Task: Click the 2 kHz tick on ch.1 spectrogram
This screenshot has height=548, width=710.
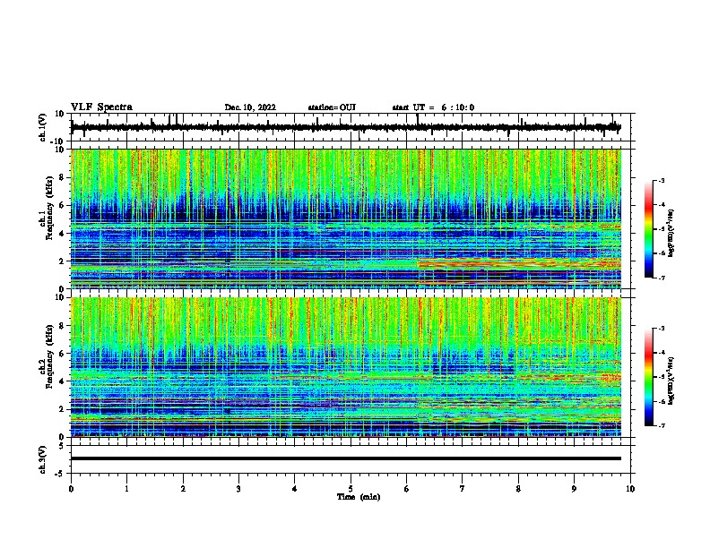Action: pos(63,261)
